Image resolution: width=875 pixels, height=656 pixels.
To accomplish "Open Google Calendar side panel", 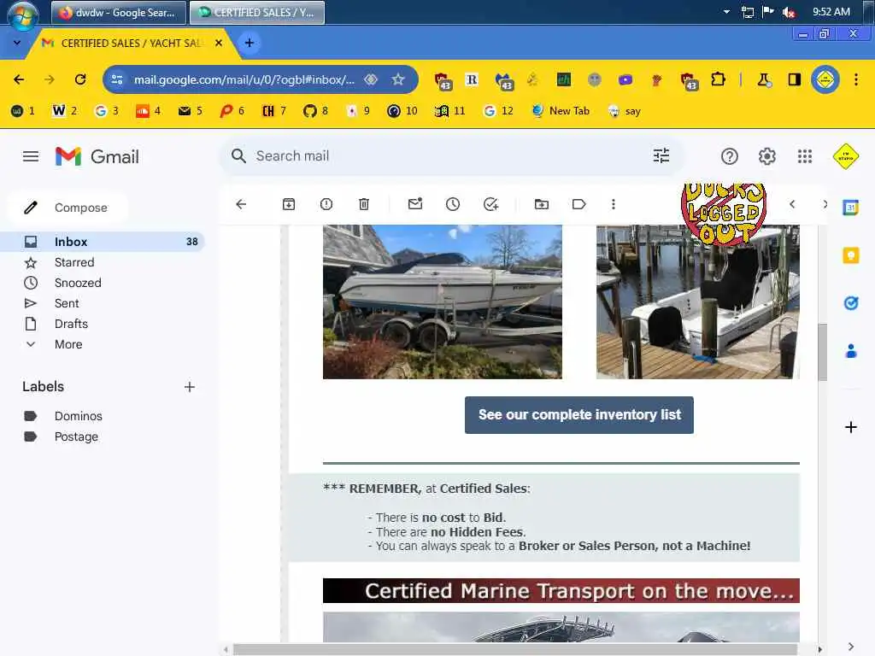I will click(x=850, y=208).
